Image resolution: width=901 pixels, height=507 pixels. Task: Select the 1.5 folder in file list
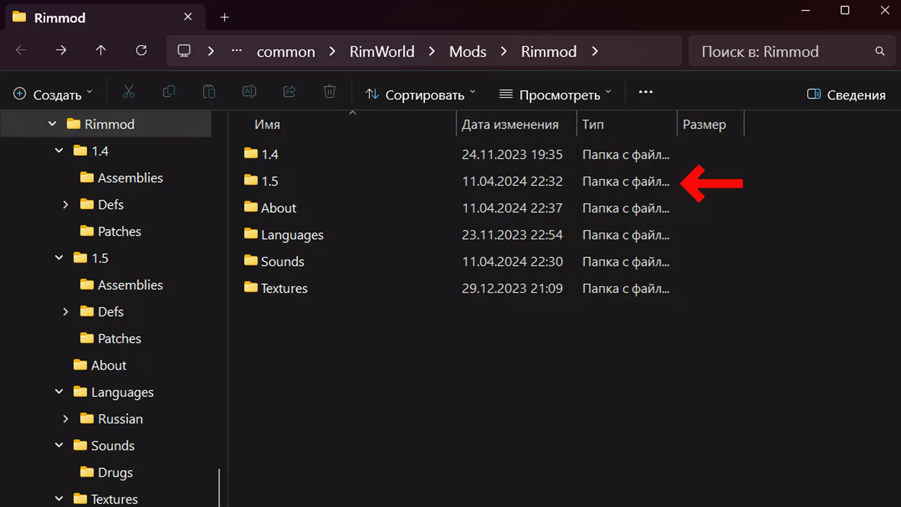[269, 181]
